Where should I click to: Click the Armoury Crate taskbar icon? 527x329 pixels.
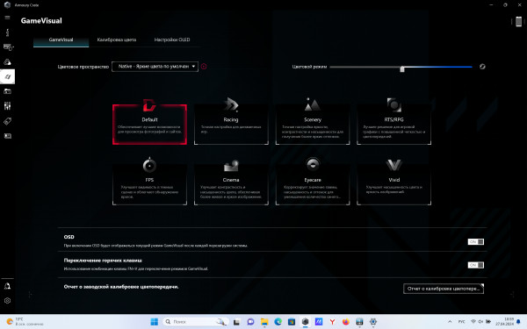point(305,322)
